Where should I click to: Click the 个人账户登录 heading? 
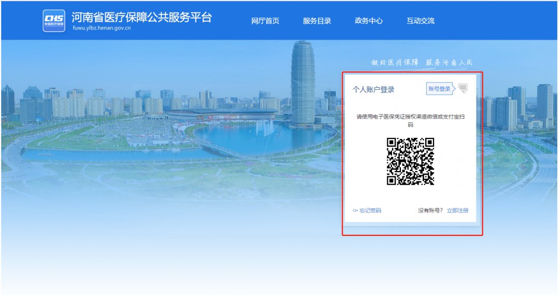tap(373, 90)
